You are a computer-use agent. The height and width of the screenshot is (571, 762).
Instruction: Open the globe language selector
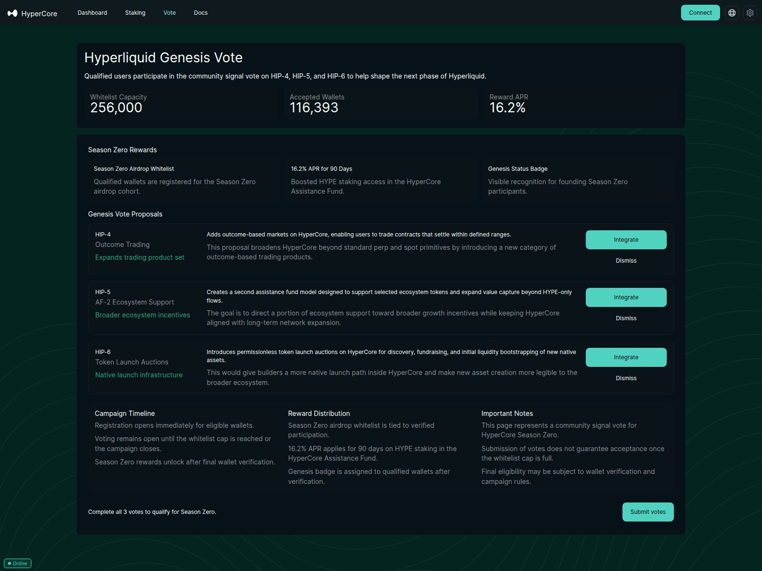(x=732, y=13)
